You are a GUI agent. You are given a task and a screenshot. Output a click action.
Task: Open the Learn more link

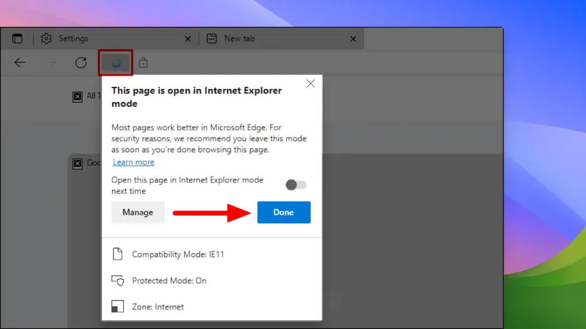(x=133, y=161)
